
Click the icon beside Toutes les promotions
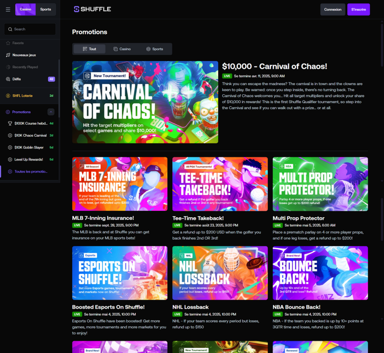pyautogui.click(x=10, y=171)
